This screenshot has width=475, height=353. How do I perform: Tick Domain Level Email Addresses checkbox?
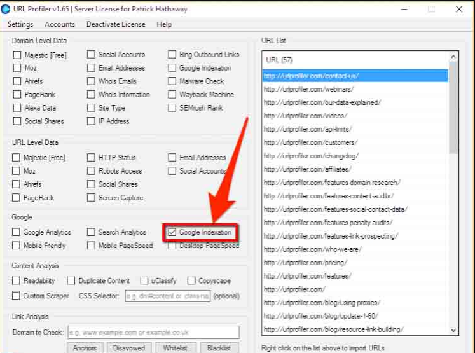tap(91, 68)
